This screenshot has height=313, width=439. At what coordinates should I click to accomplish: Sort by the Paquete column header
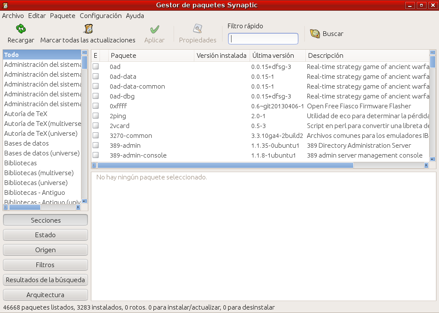coord(151,56)
